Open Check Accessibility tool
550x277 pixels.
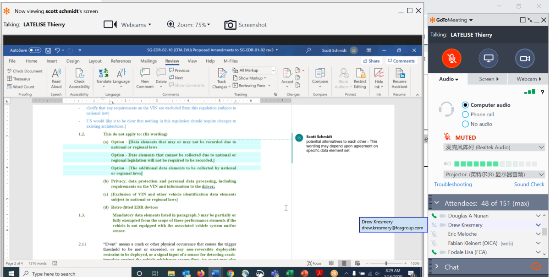click(x=79, y=78)
